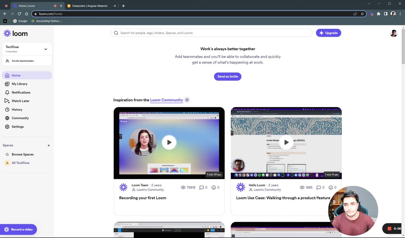Viewport: 405px width, 238px height.
Task: Toggle browser side panel icon
Action: coord(386,14)
